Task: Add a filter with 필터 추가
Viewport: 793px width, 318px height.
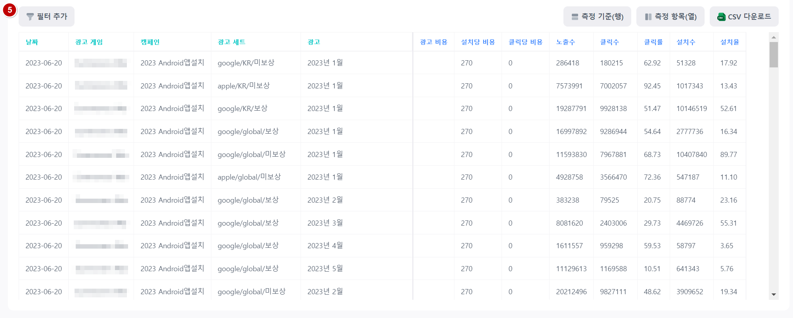Action: pos(46,17)
